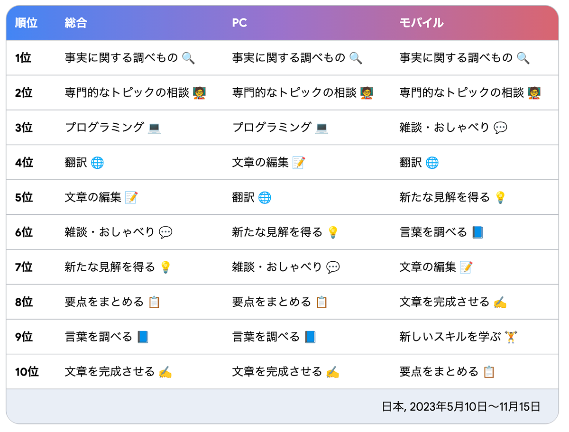This screenshot has width=569, height=432.
Task: Click the light bulb icon in モバイル 5位
Action: coord(500,198)
